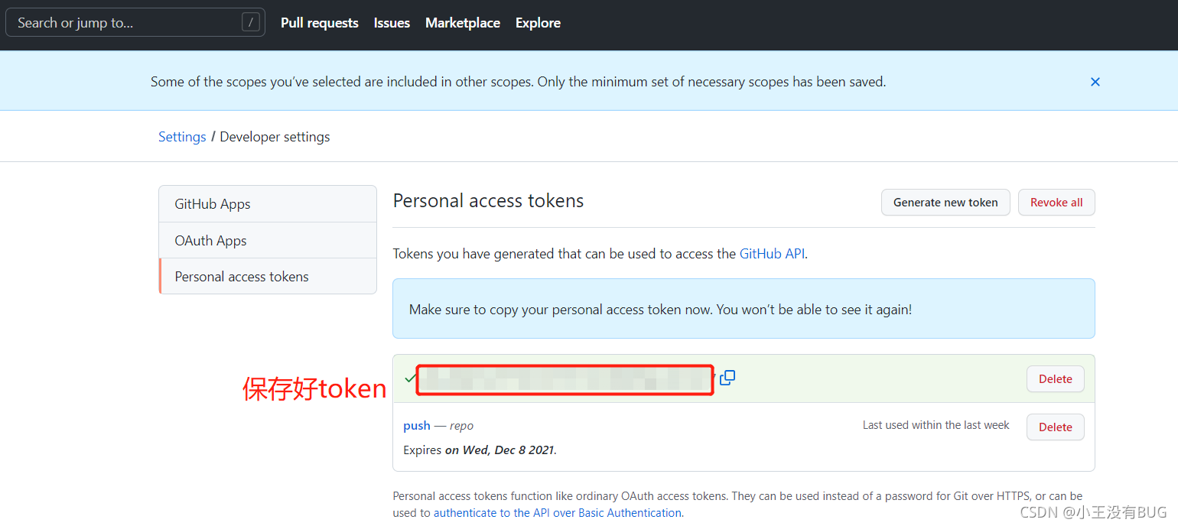The image size is (1178, 526).
Task: Select Personal access tokens in the sidebar
Action: 268,276
